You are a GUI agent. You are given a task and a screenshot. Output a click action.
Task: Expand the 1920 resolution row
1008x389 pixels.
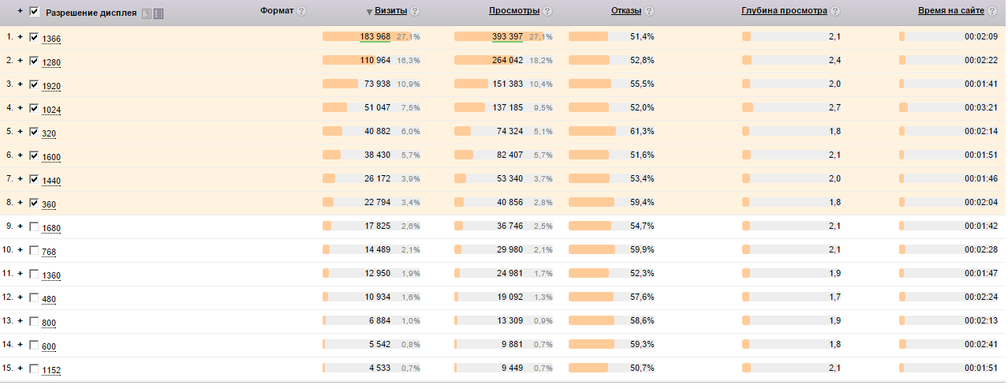20,84
